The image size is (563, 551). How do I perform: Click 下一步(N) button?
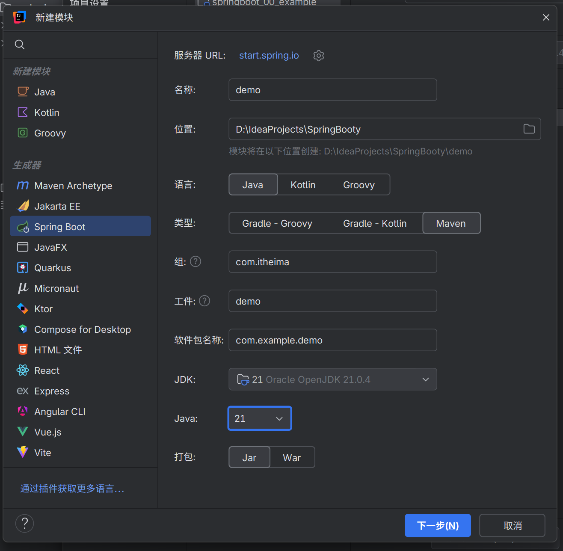(438, 525)
